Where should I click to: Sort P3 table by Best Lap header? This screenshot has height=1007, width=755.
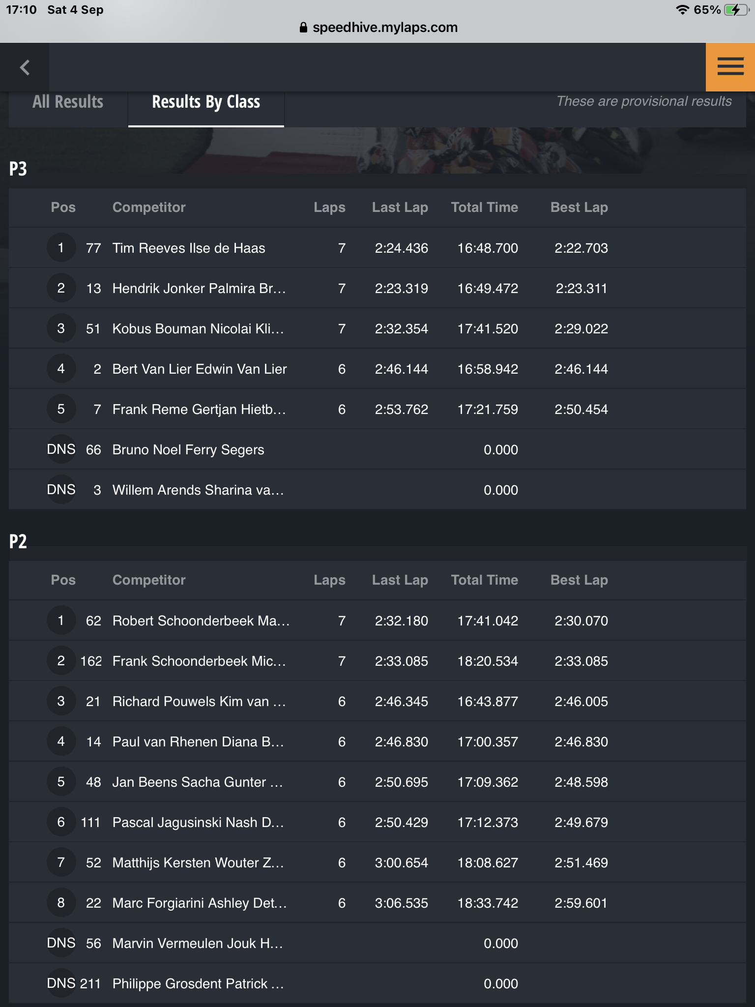click(x=579, y=207)
